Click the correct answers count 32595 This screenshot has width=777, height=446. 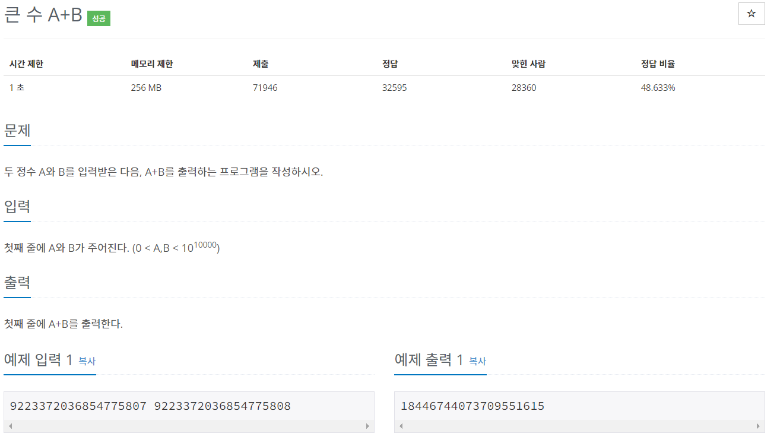click(x=395, y=88)
